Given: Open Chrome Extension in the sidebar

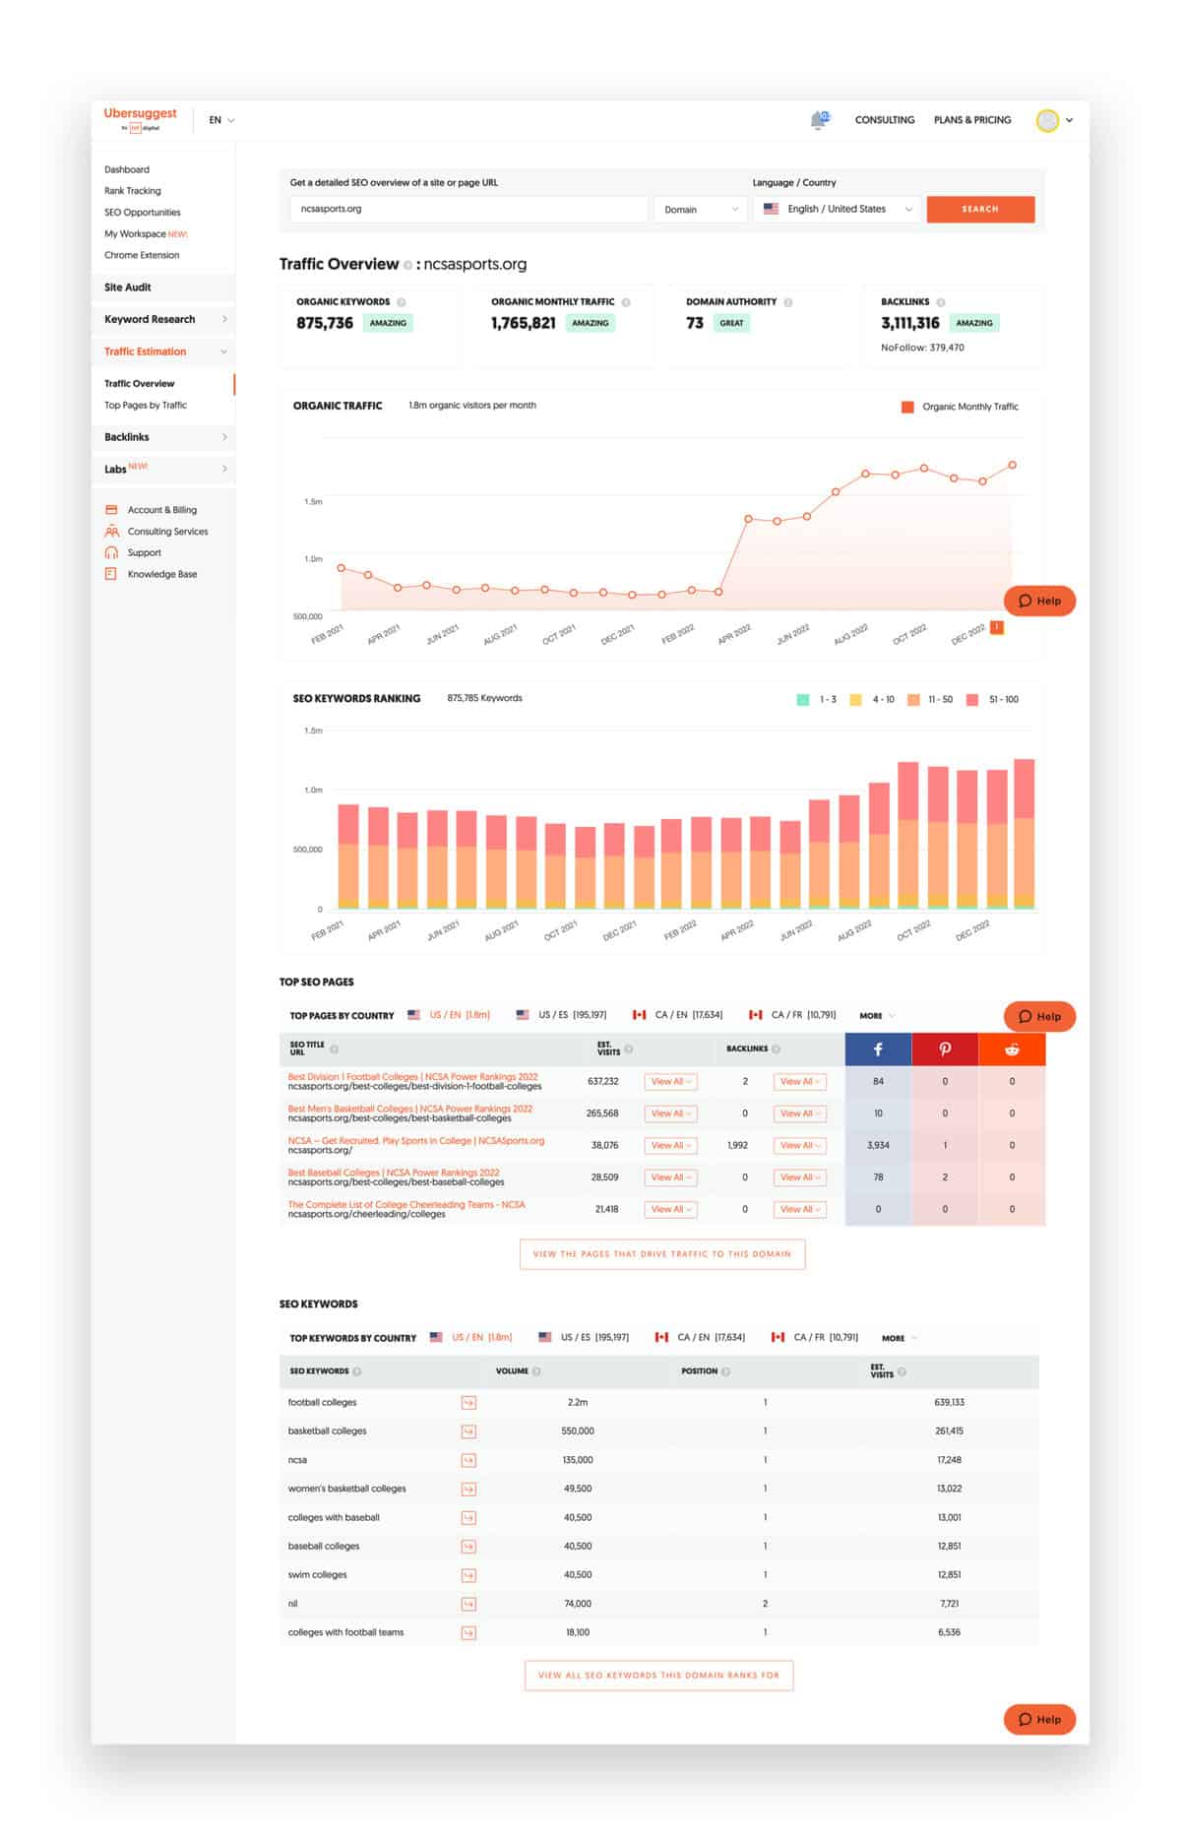Looking at the screenshot, I should (x=142, y=256).
